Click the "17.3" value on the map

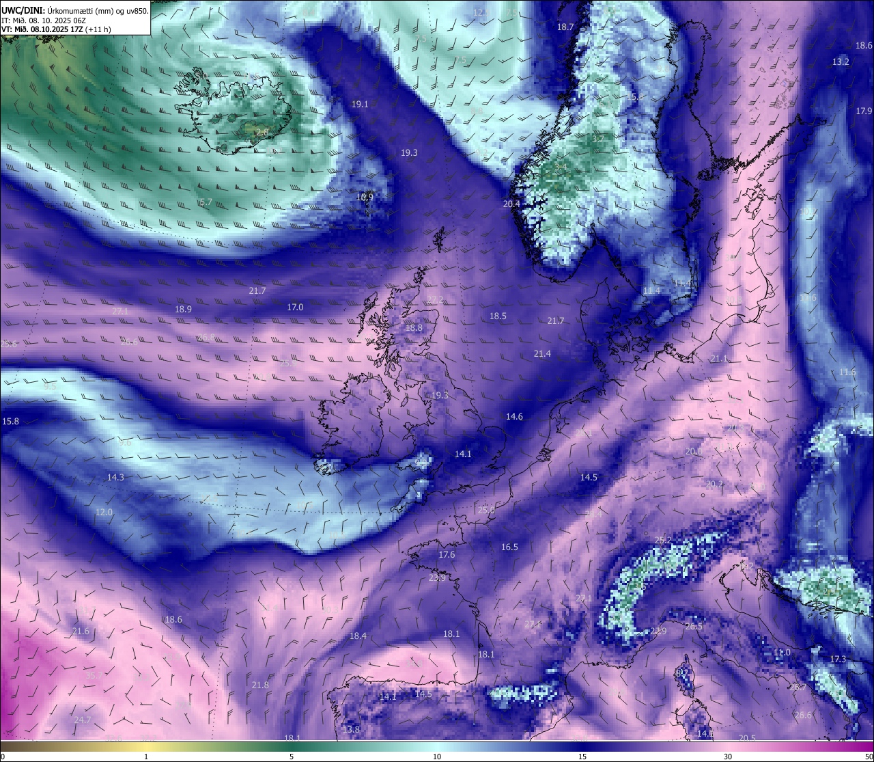838,659
